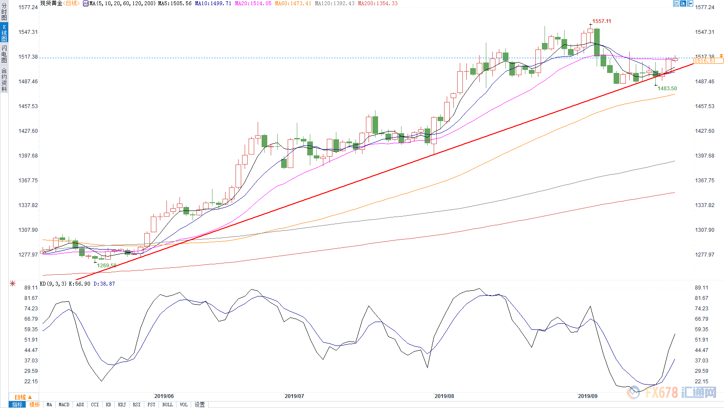
Task: Click the KD(9,3,3) indicator label
Action: [53, 284]
